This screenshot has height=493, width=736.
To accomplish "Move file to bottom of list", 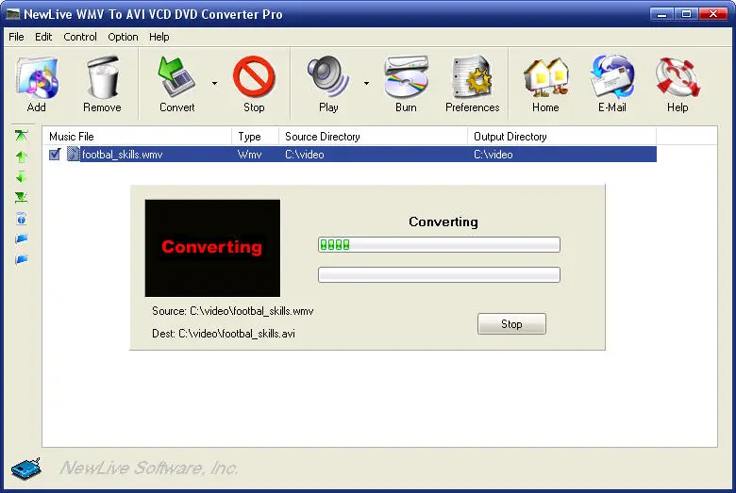I will pyautogui.click(x=21, y=197).
